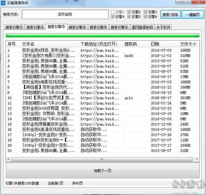
Task: Click status text 当前第1页
Action: (x=55, y=183)
